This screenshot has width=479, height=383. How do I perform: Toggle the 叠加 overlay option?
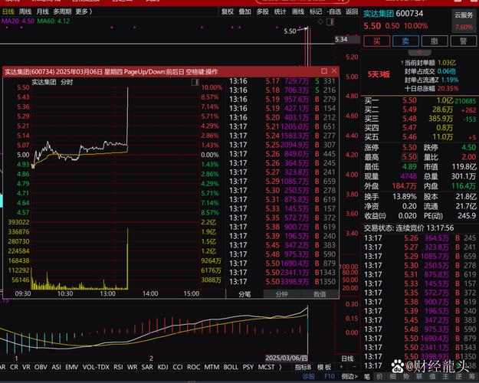[244, 11]
